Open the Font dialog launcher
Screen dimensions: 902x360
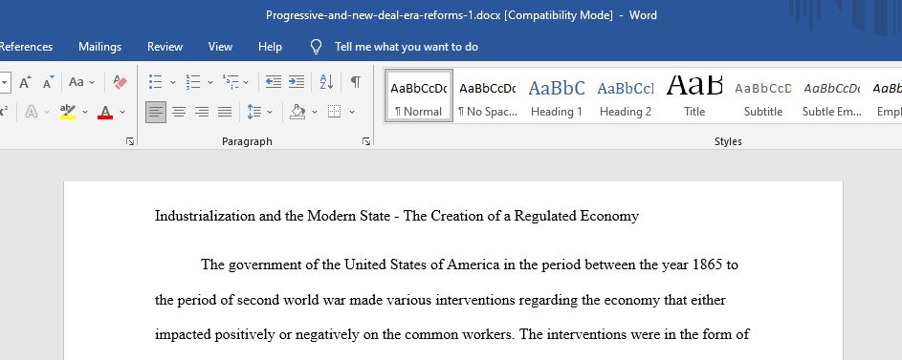point(130,141)
